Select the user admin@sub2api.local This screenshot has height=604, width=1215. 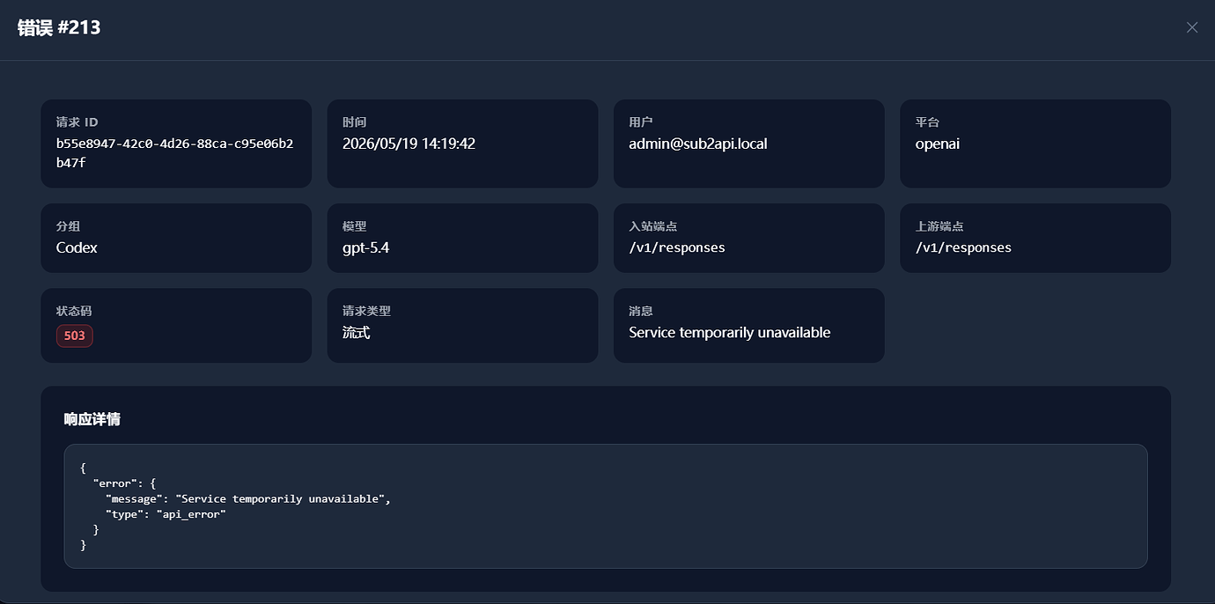[x=698, y=144]
